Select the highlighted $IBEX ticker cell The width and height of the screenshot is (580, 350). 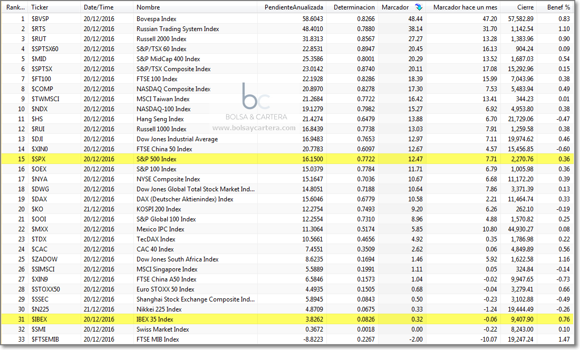pos(39,319)
